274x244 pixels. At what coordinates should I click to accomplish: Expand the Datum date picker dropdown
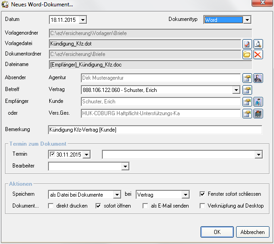pos(83,20)
